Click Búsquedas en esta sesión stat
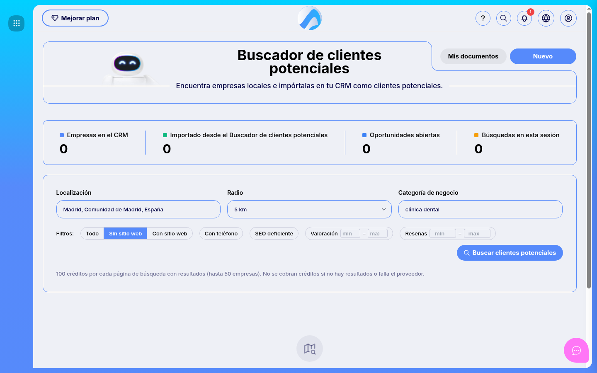The height and width of the screenshot is (373, 597). pyautogui.click(x=517, y=143)
